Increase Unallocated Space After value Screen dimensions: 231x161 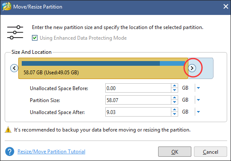coord(175,110)
